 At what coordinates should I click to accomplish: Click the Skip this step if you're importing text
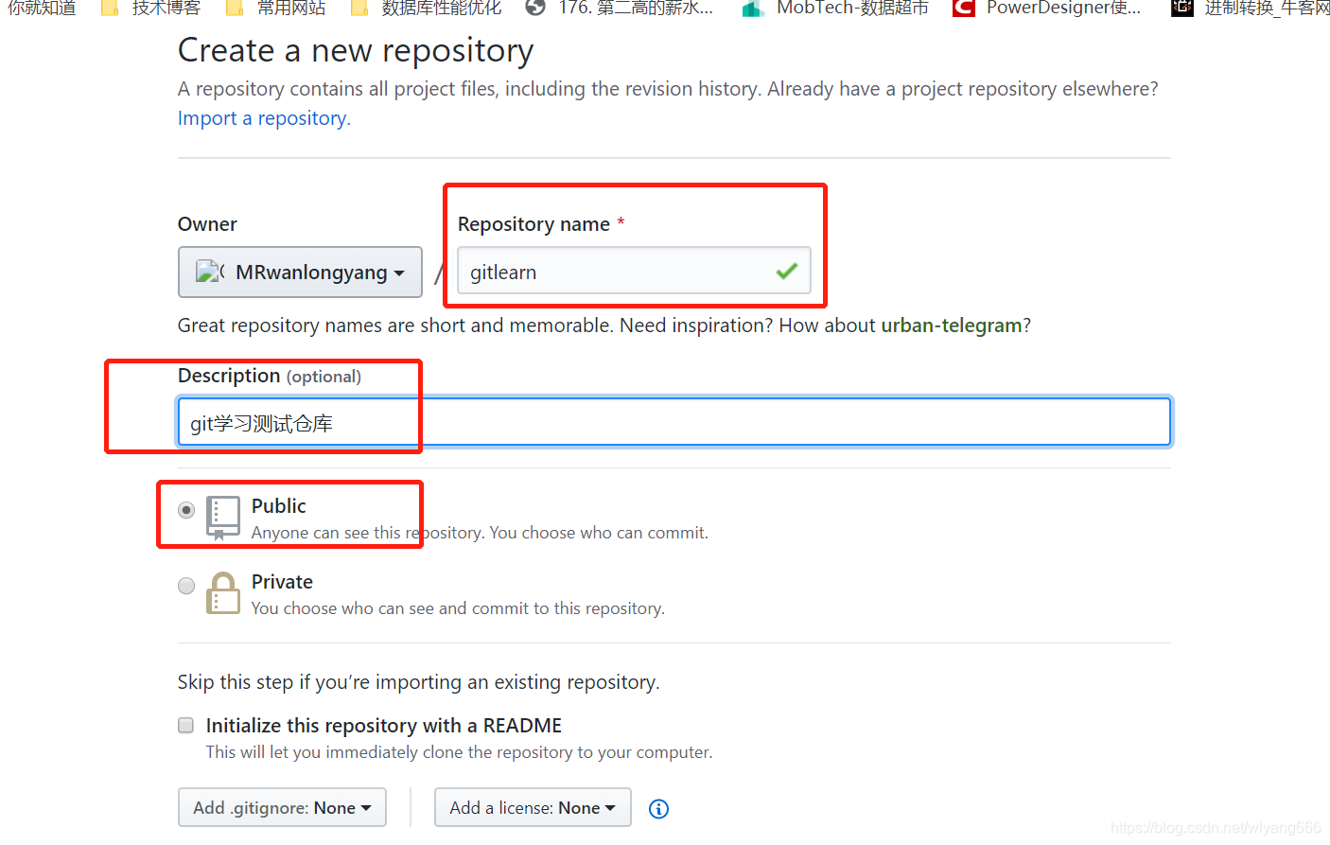419,682
